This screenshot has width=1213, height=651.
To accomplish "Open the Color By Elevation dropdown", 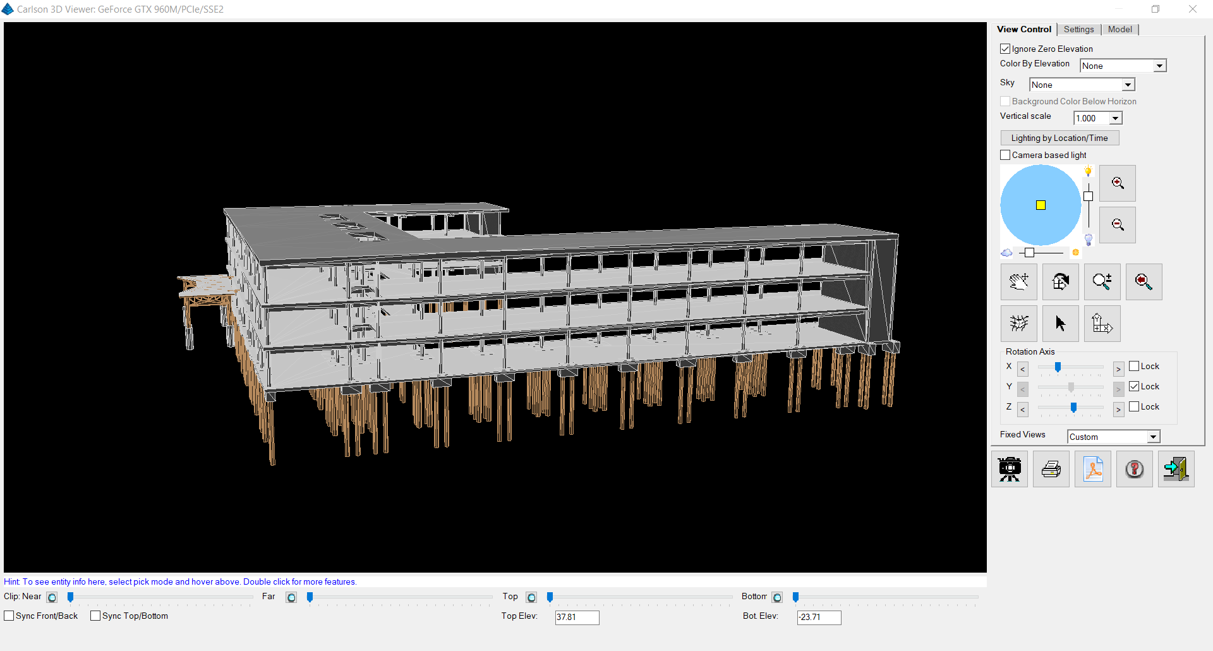I will click(1159, 66).
